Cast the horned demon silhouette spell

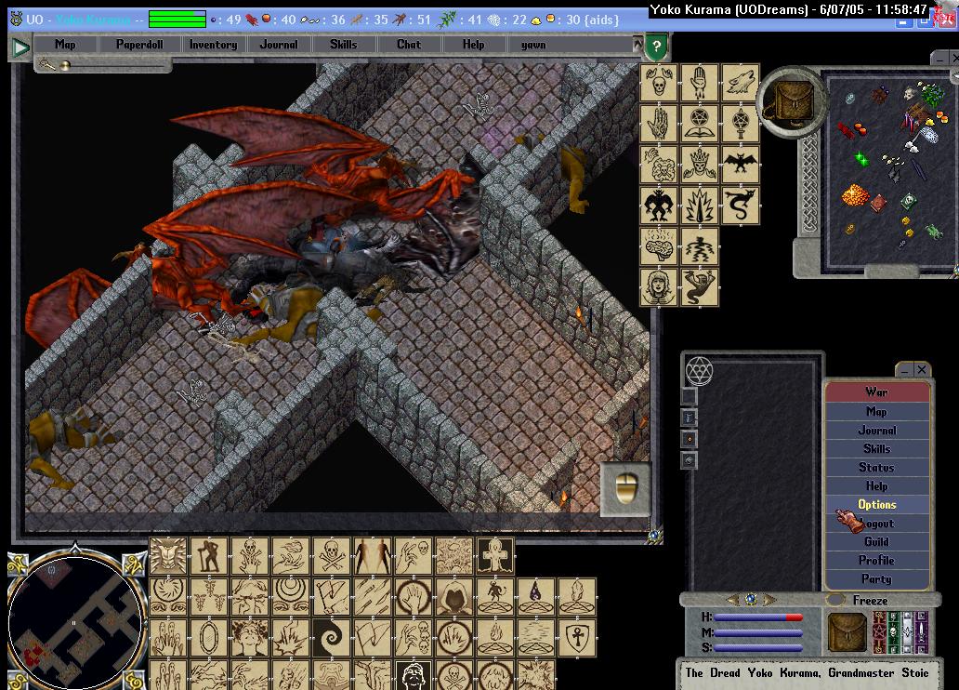coord(659,206)
